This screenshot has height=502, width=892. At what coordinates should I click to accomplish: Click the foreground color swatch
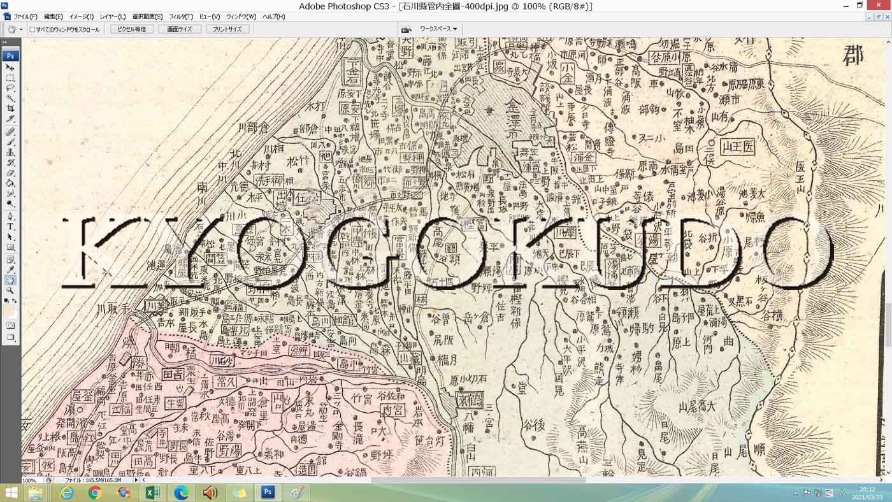[8, 310]
